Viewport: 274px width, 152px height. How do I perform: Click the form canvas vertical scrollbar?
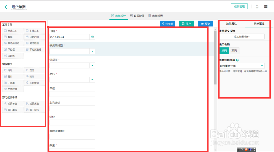215,58
